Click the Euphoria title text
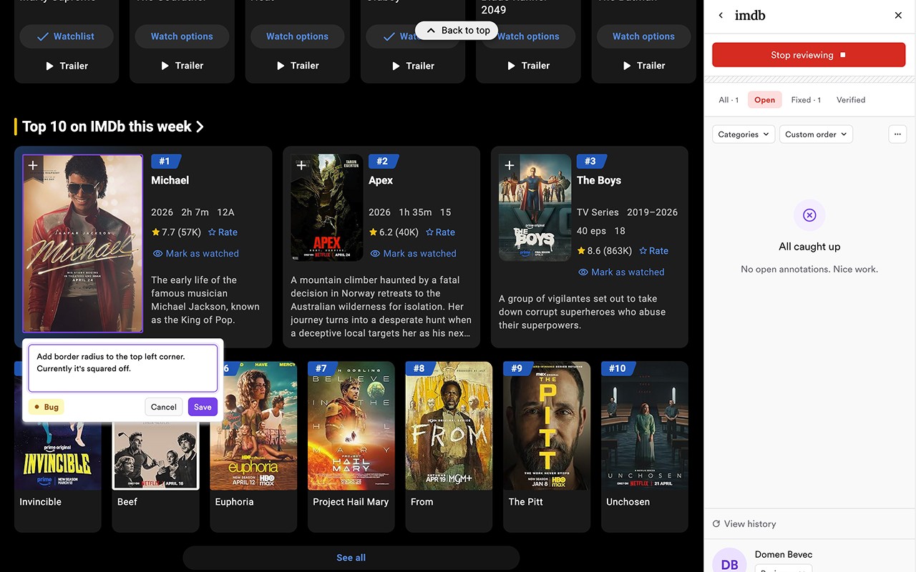Screen dimensions: 916x572 (234, 502)
